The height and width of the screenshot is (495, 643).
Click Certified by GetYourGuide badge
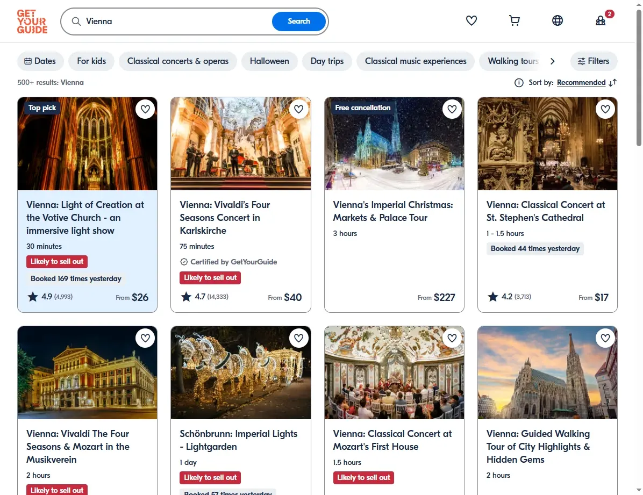coord(229,262)
